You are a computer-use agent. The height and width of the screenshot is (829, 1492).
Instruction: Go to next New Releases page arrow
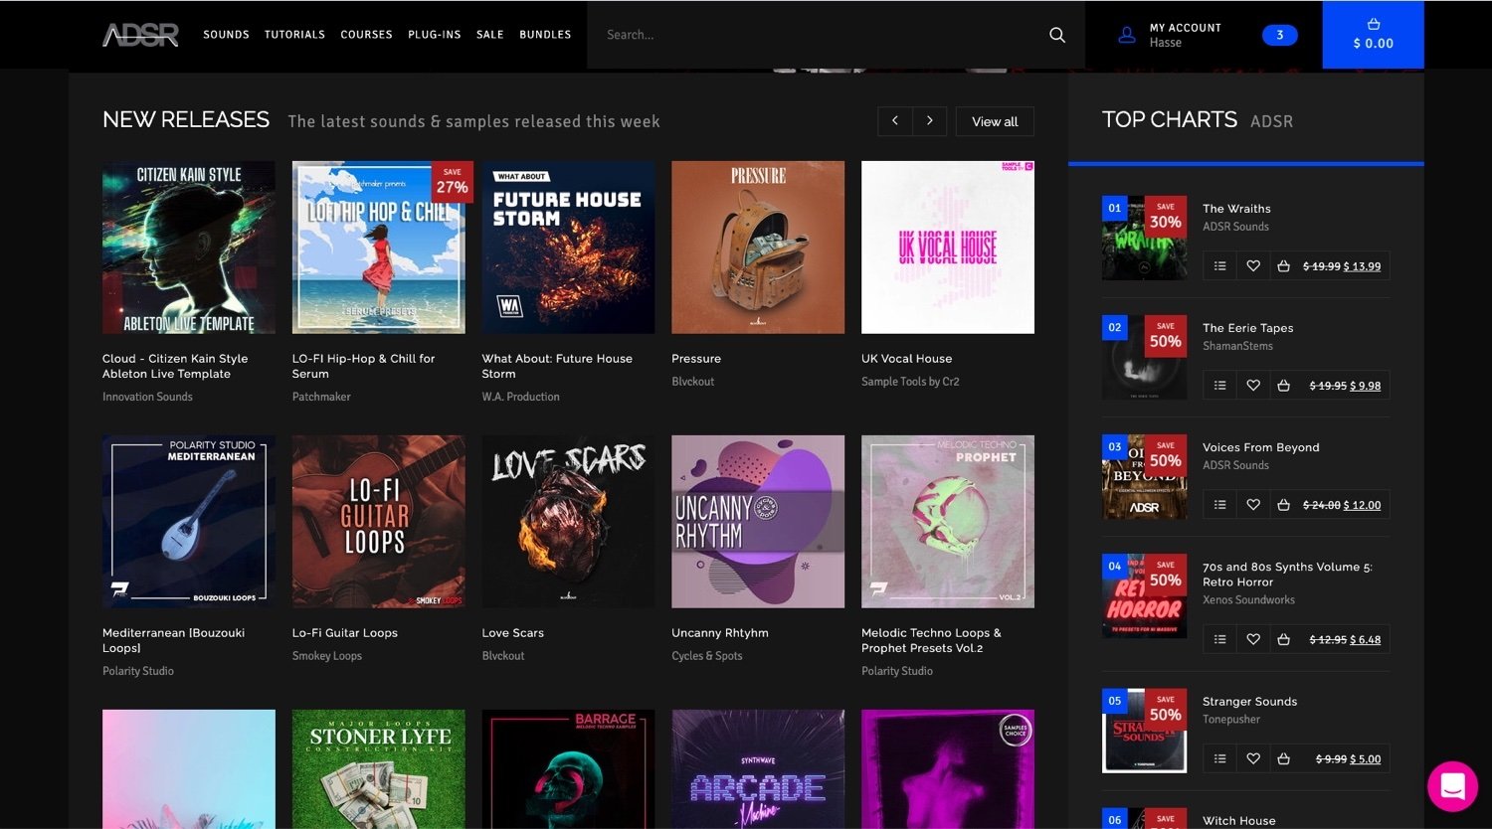929,121
